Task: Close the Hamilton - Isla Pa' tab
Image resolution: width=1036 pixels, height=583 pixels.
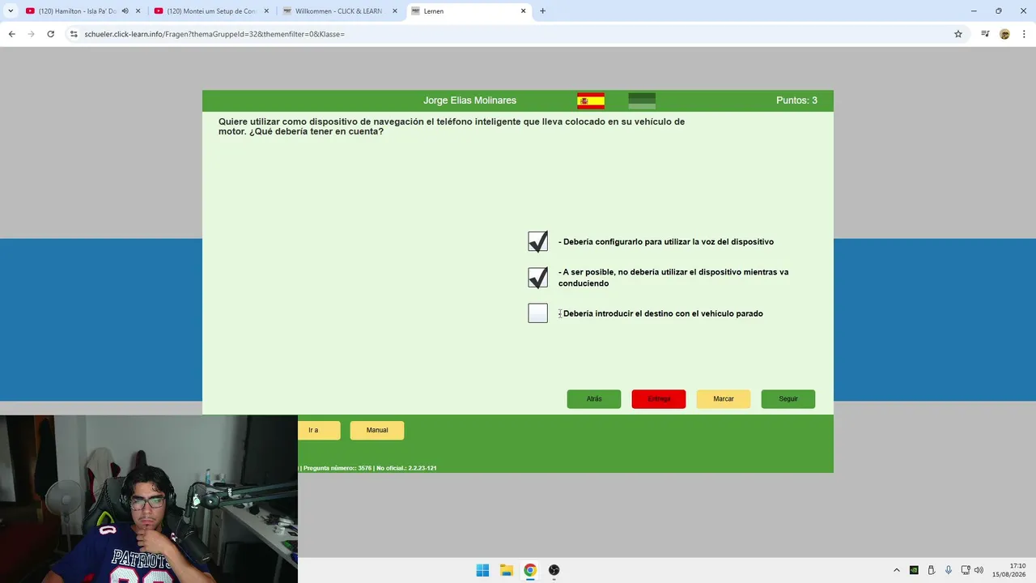Action: pos(139,11)
